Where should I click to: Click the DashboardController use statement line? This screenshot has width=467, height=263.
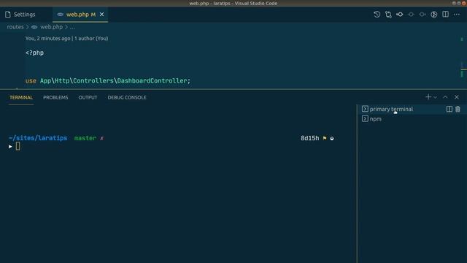(108, 81)
